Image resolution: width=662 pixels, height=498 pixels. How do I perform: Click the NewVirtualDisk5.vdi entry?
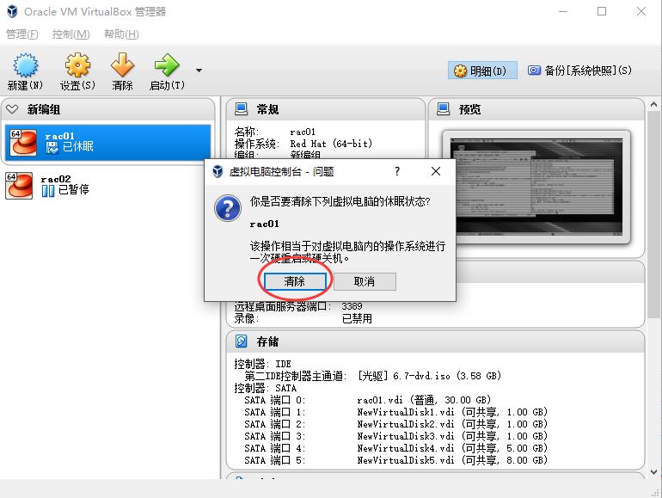(452, 460)
